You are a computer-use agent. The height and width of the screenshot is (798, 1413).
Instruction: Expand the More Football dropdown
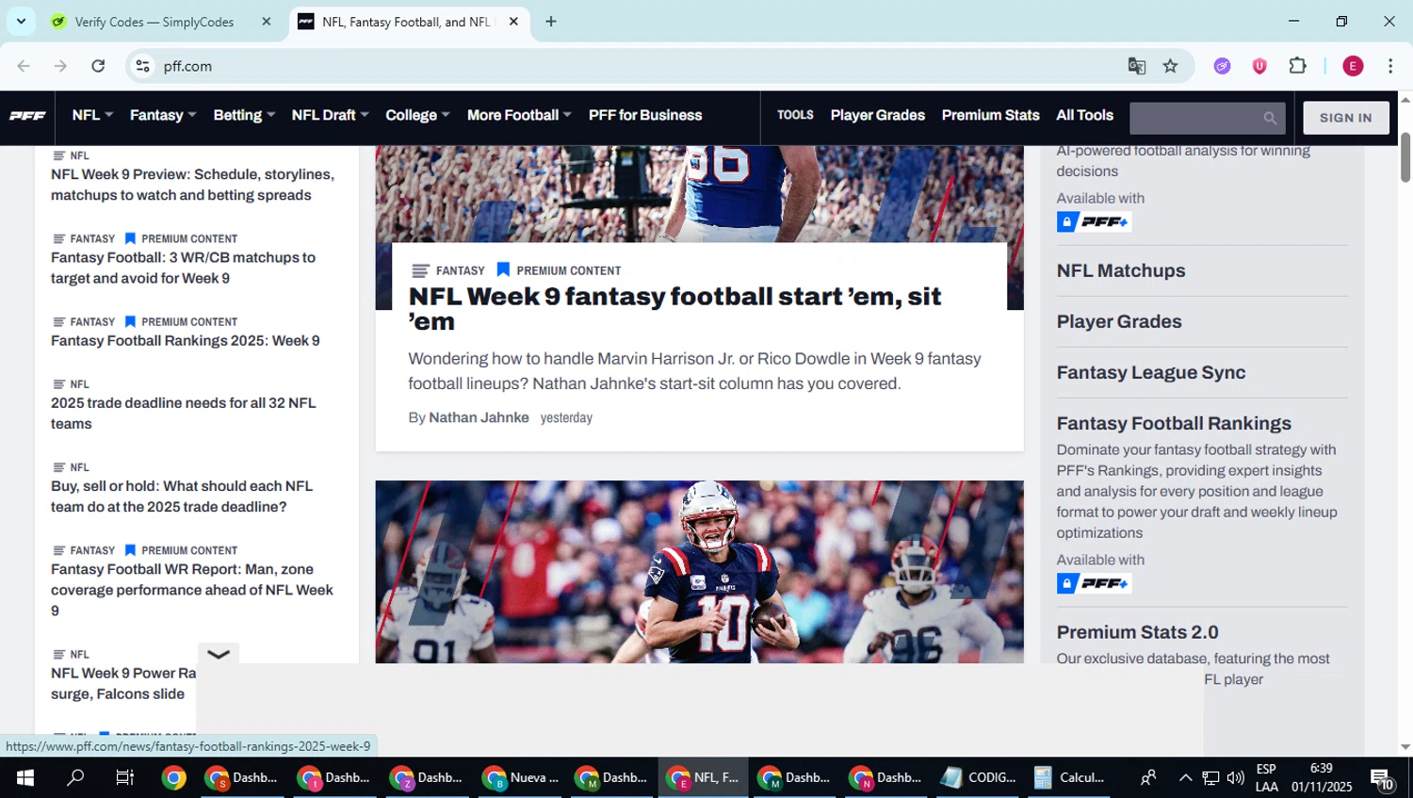coord(519,115)
